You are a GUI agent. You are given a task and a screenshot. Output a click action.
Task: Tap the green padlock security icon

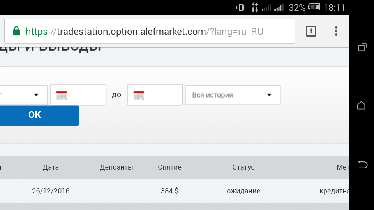click(x=16, y=31)
